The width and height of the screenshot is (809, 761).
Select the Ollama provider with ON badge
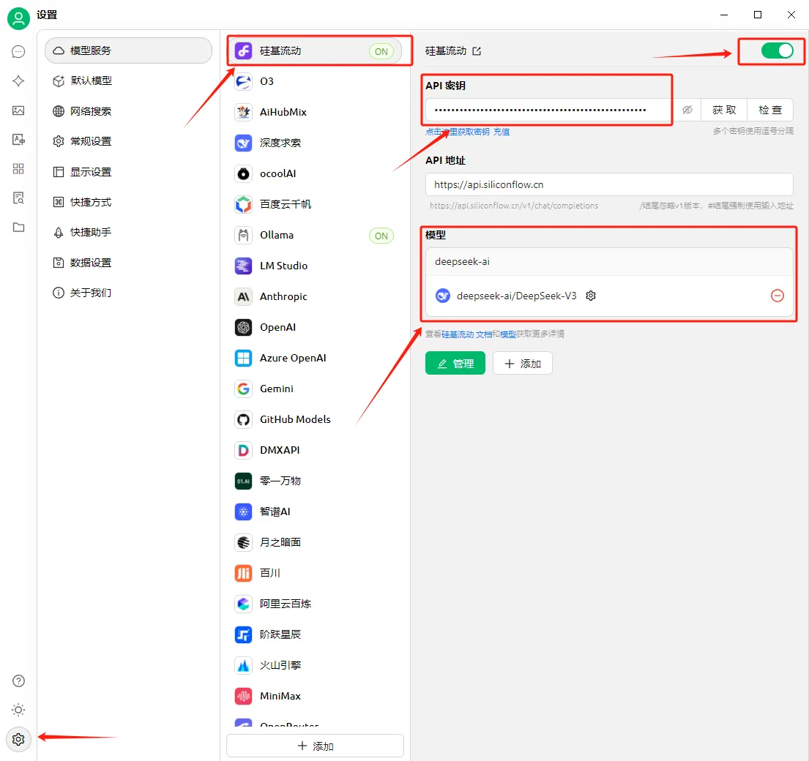coord(316,235)
